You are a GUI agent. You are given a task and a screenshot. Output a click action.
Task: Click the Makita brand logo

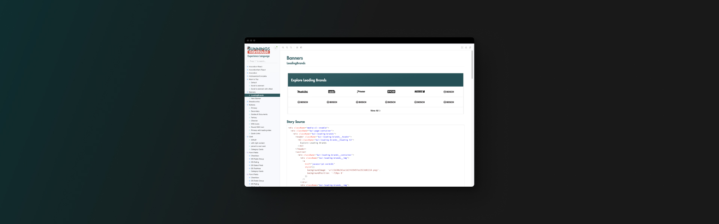303,91
